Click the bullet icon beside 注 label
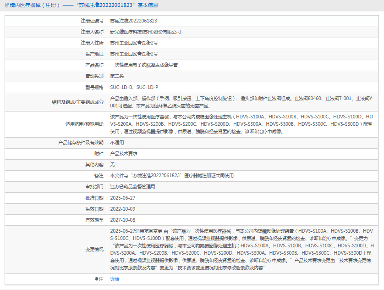Screen dimensions: 384x290 [x=97, y=279]
